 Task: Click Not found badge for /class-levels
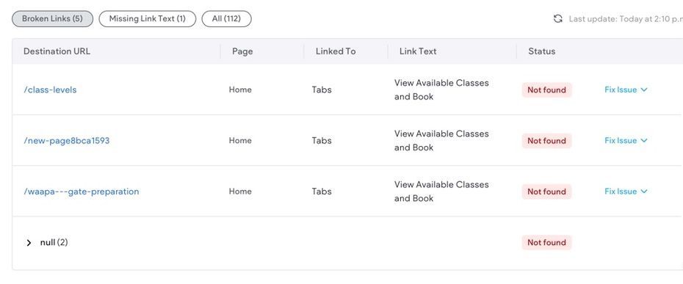click(546, 90)
